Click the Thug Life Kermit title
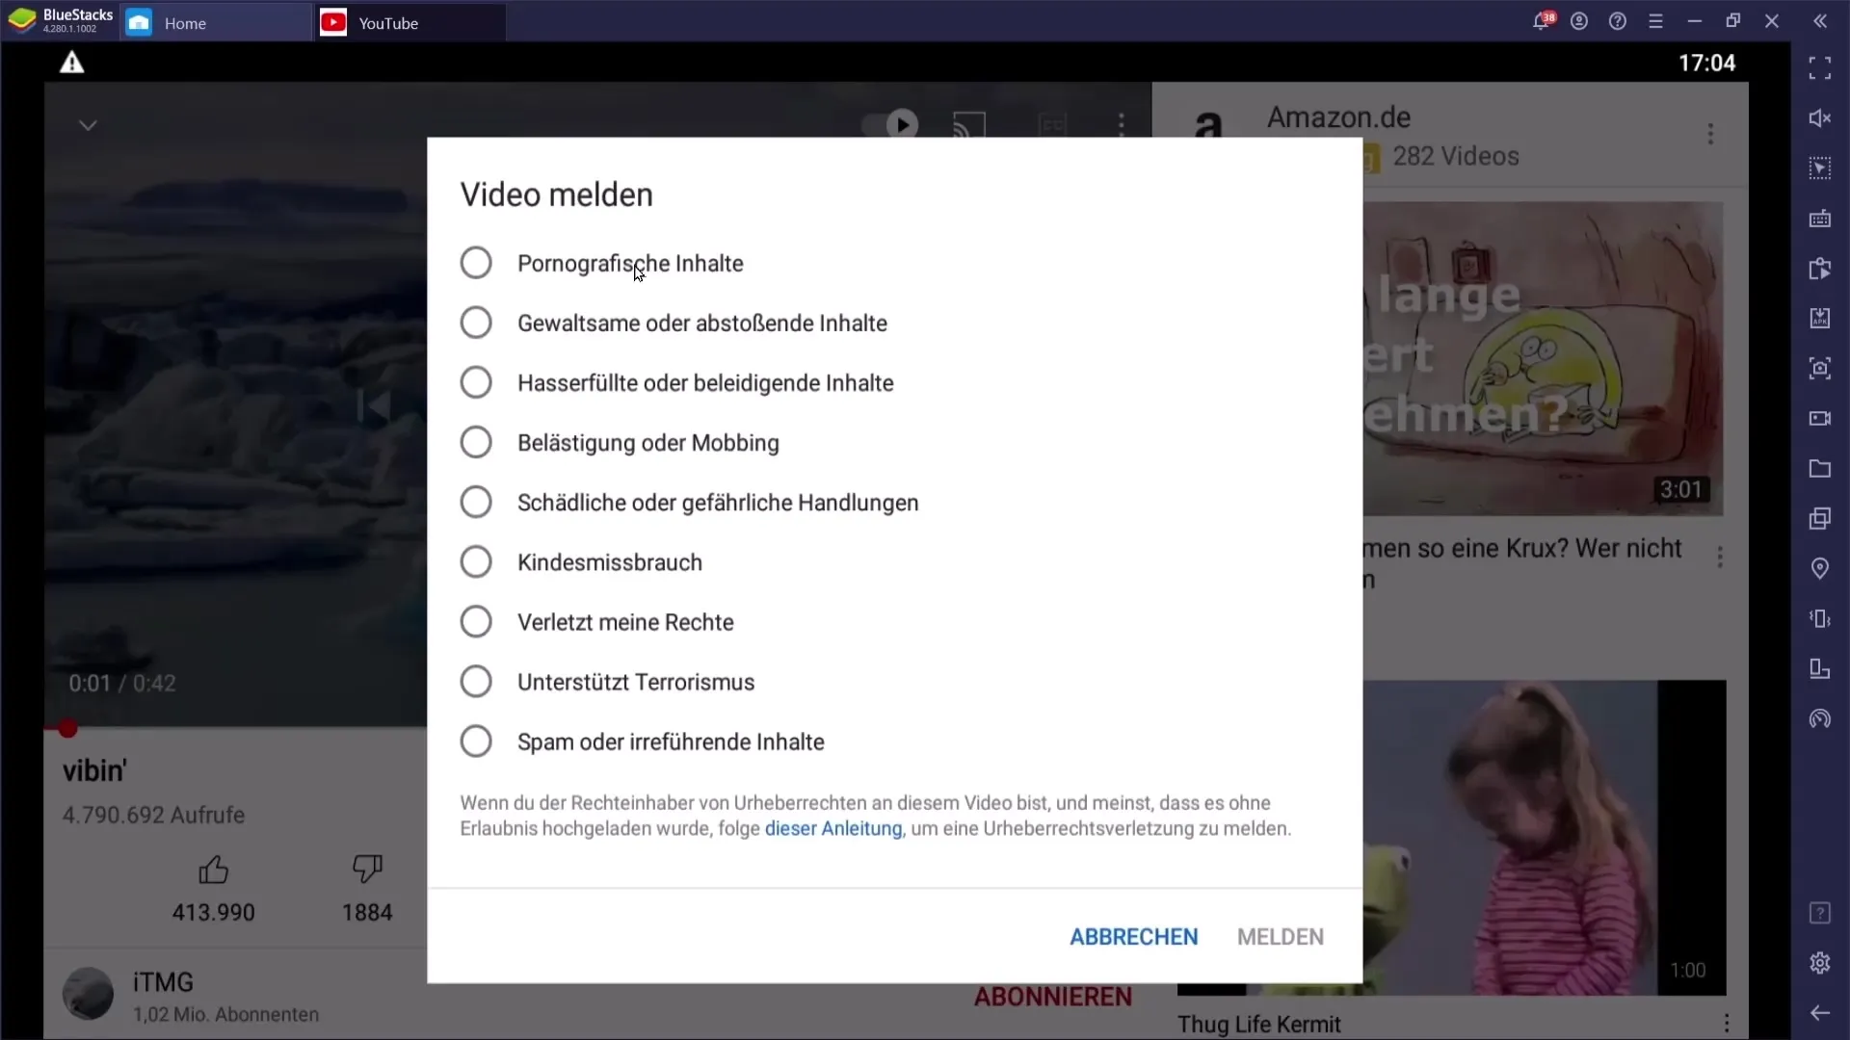This screenshot has height=1040, width=1850. coord(1259,1025)
